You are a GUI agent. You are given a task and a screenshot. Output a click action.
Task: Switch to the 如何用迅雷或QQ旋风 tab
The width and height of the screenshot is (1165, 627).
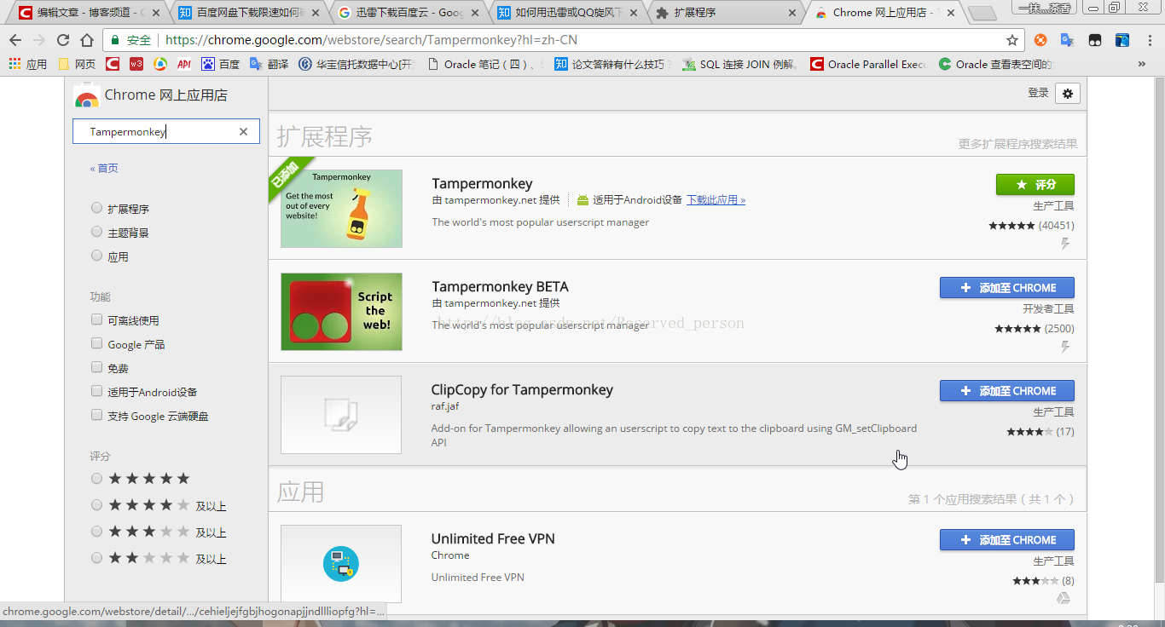coord(567,13)
